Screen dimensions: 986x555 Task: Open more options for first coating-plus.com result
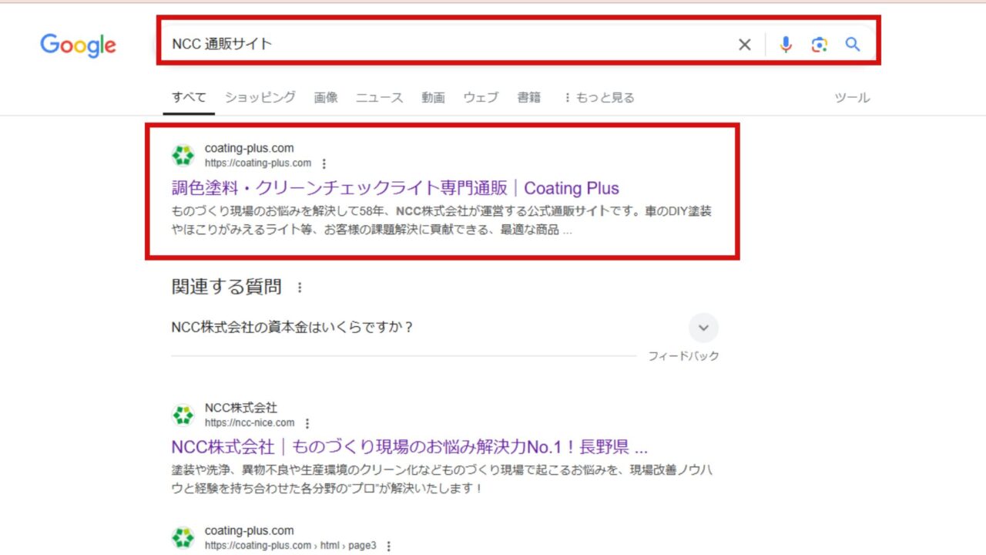coord(324,163)
